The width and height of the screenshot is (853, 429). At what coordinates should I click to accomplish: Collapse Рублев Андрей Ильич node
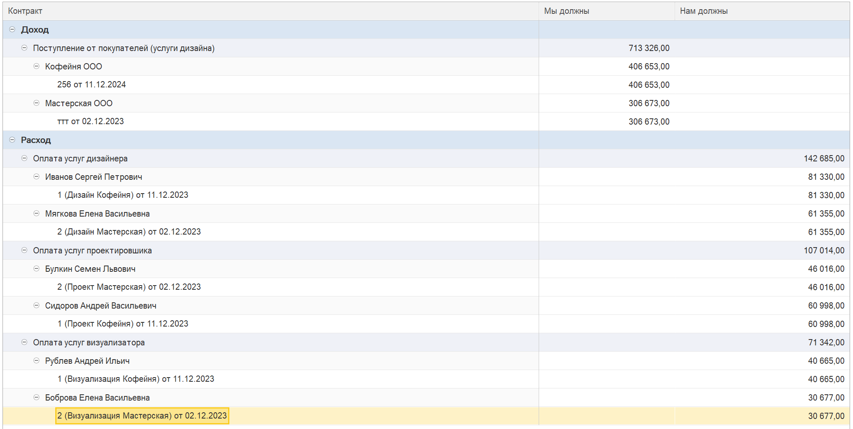tap(36, 360)
